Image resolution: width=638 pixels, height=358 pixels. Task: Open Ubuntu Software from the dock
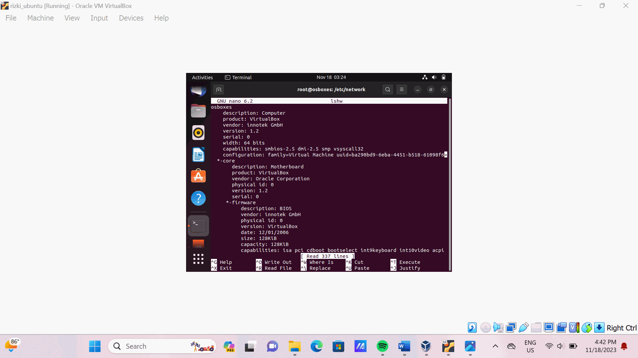click(198, 176)
